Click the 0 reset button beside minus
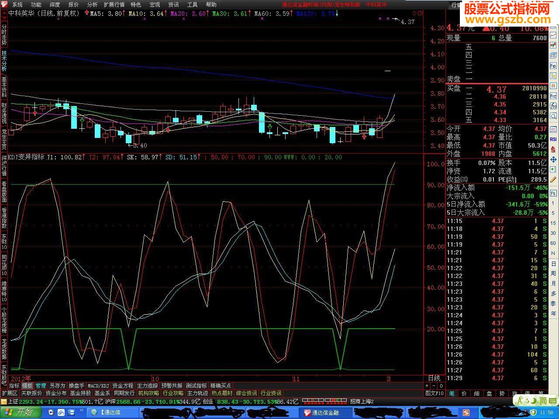This screenshot has height=419, width=559. tap(441, 386)
